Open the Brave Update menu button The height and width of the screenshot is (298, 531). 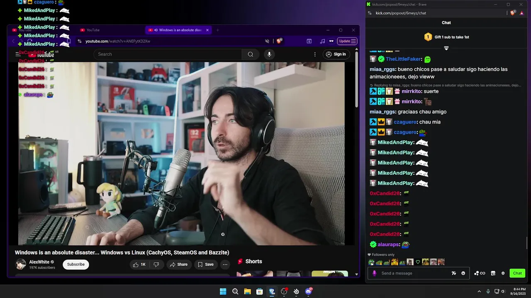tap(347, 41)
